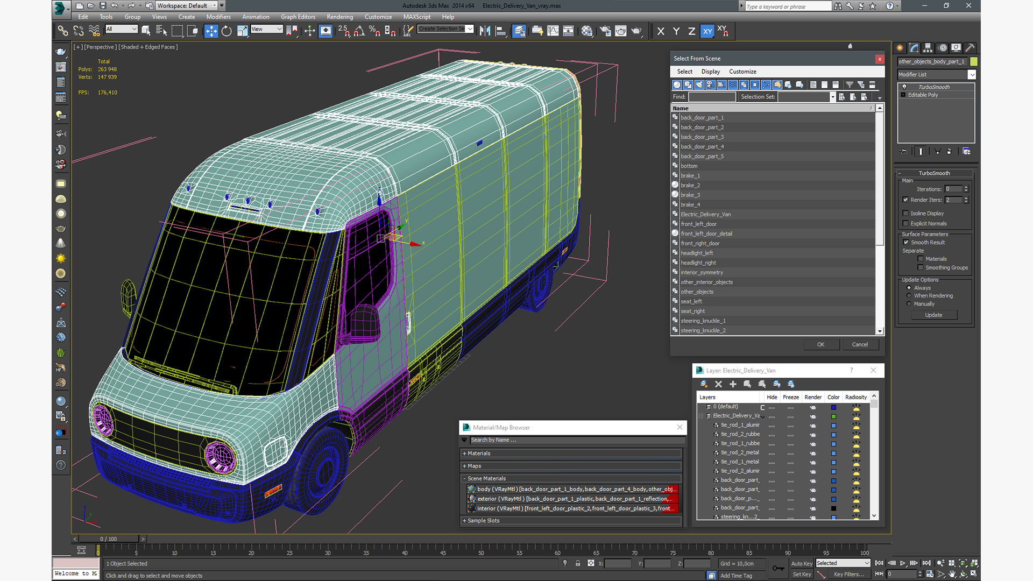The width and height of the screenshot is (1033, 581).
Task: Toggle the Render Iters checkbox
Action: tap(905, 200)
